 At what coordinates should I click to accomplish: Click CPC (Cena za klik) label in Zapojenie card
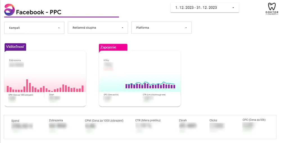click(x=111, y=95)
